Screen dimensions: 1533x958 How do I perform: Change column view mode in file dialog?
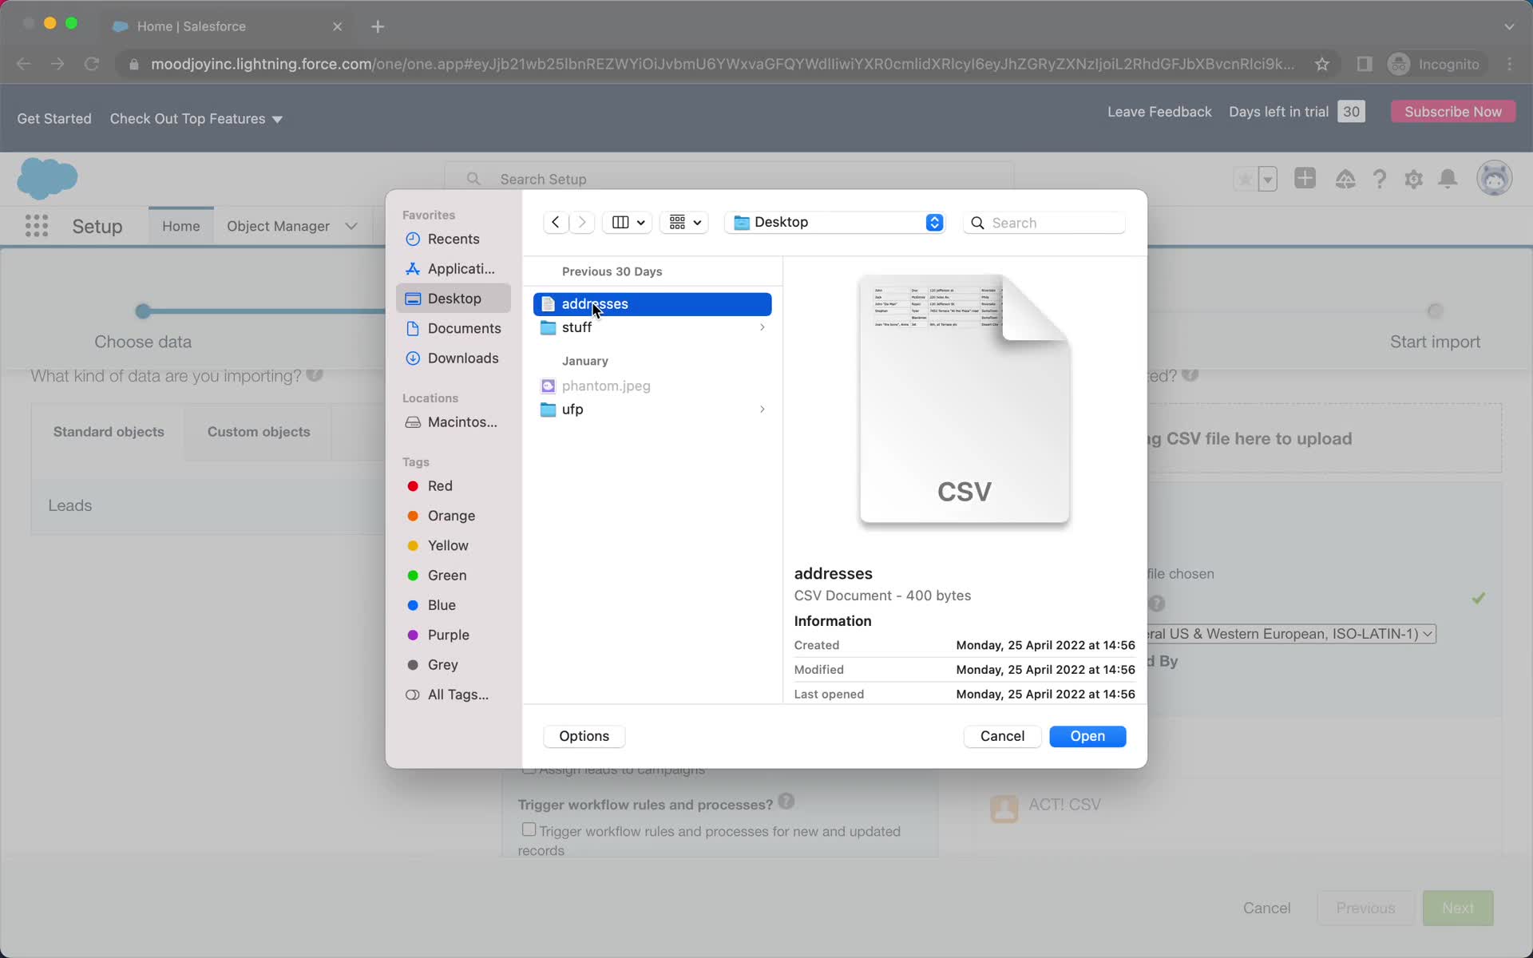pyautogui.click(x=628, y=223)
